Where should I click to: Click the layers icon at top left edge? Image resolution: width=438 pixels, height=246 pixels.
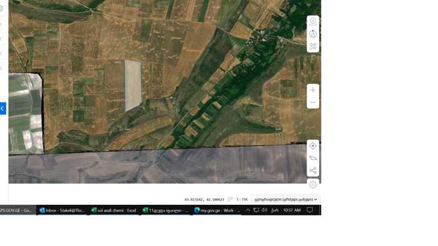click(2, 8)
